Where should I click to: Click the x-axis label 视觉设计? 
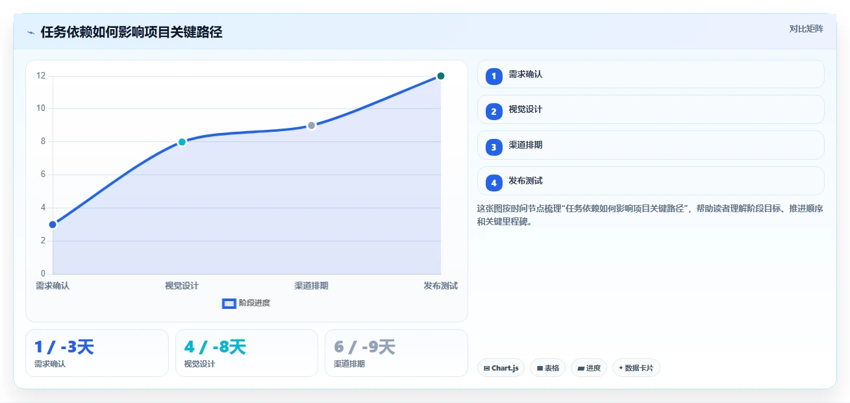[x=182, y=286]
